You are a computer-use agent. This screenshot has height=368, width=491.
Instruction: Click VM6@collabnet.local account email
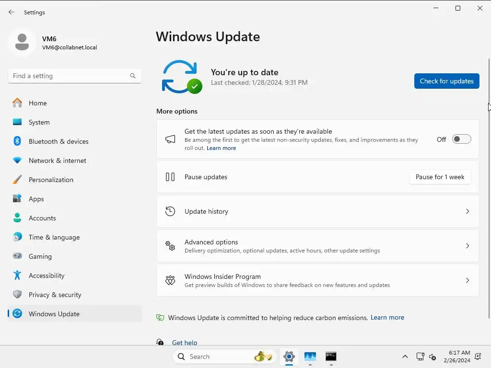coord(70,47)
